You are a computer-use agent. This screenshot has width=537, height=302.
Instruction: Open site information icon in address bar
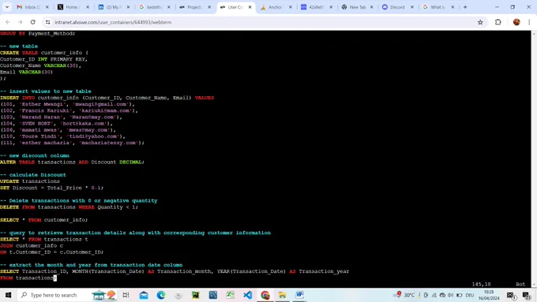tap(48, 22)
